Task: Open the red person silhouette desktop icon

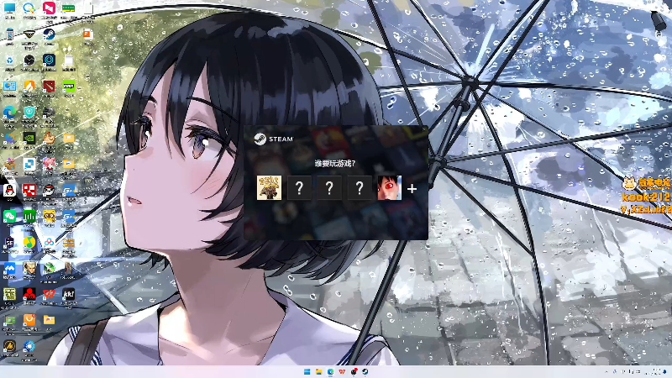Action: 29,294
